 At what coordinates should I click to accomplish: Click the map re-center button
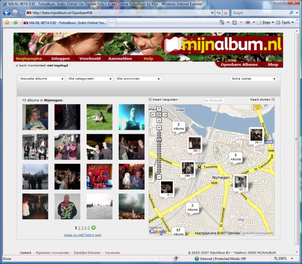pos(159,115)
